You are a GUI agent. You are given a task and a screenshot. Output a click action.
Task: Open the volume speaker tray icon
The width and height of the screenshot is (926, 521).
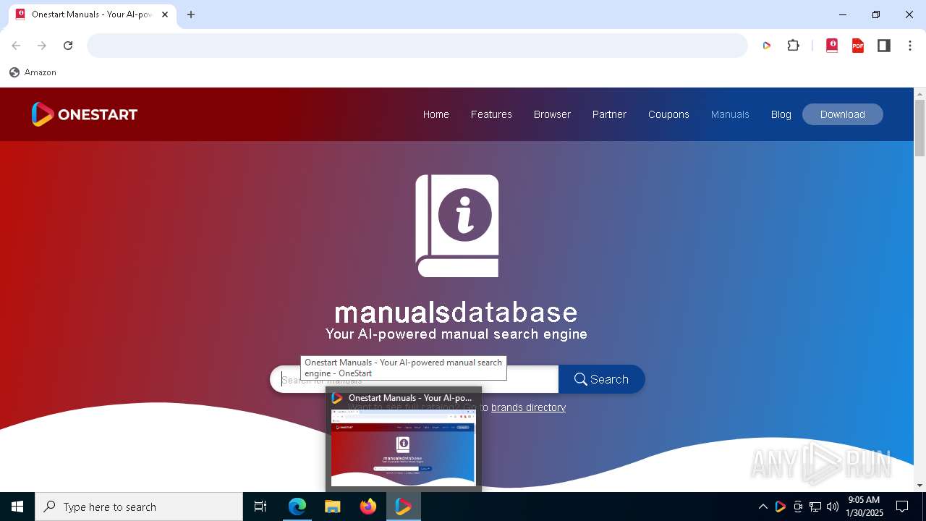pos(833,507)
